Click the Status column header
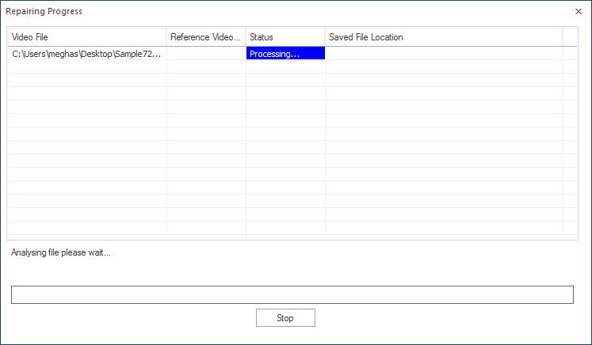Viewport: 592px width, 345px height. [285, 37]
